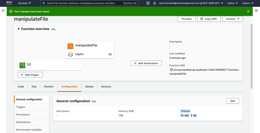Open the hamburger side navigation menu
The height and width of the screenshot is (133, 260).
pyautogui.click(x=3, y=10)
